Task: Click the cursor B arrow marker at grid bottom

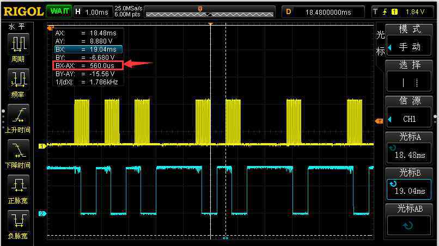Action: point(225,238)
